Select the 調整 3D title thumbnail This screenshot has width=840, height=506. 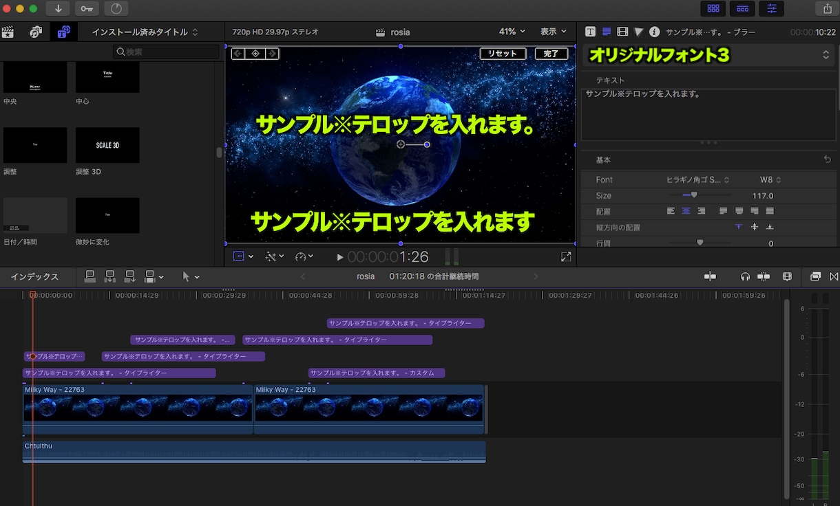107,145
